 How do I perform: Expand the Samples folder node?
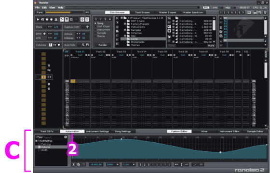coord(125,30)
